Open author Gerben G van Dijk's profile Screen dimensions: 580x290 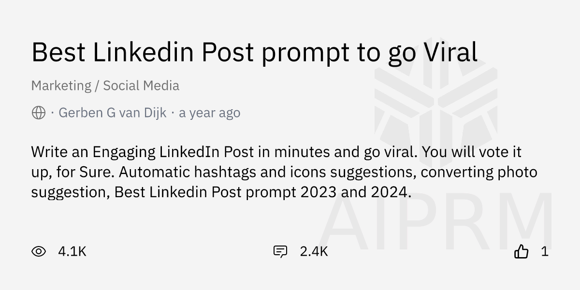pyautogui.click(x=112, y=113)
